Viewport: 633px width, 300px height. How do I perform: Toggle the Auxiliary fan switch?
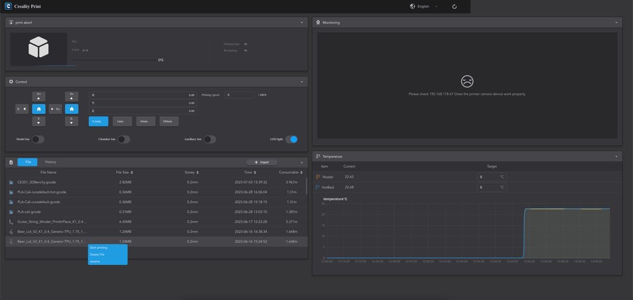[x=210, y=139]
